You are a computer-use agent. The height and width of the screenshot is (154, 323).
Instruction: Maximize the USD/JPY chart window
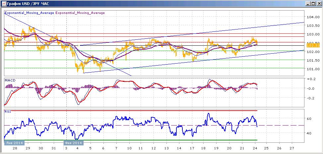tap(313, 4)
